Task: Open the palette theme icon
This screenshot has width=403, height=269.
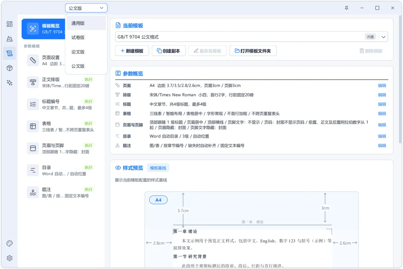Action: pos(9,243)
